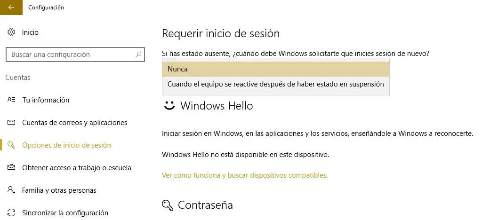Click the back arrow button
The height and width of the screenshot is (220, 482).
(x=11, y=8)
